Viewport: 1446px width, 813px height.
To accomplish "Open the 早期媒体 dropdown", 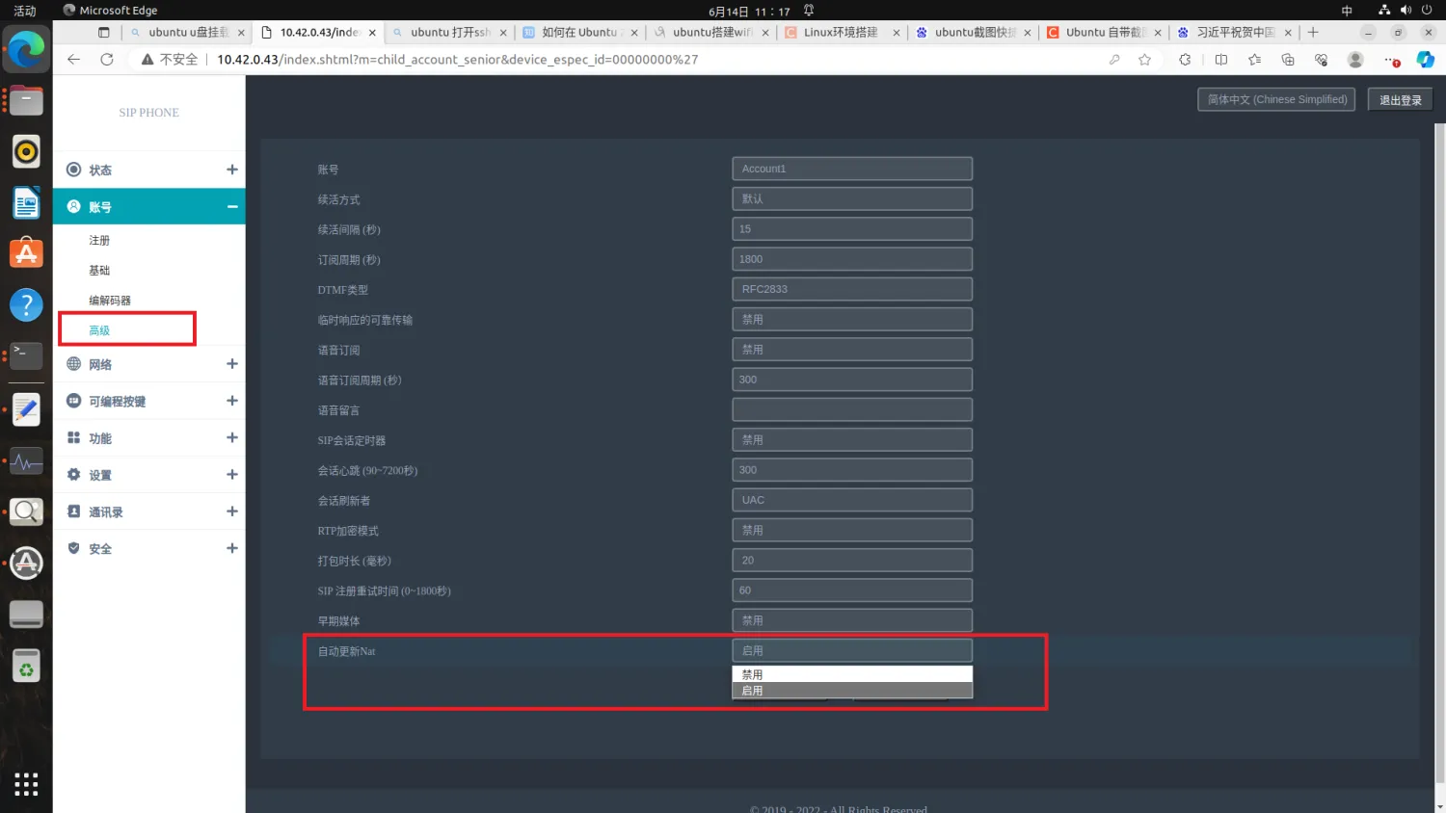I will [852, 620].
